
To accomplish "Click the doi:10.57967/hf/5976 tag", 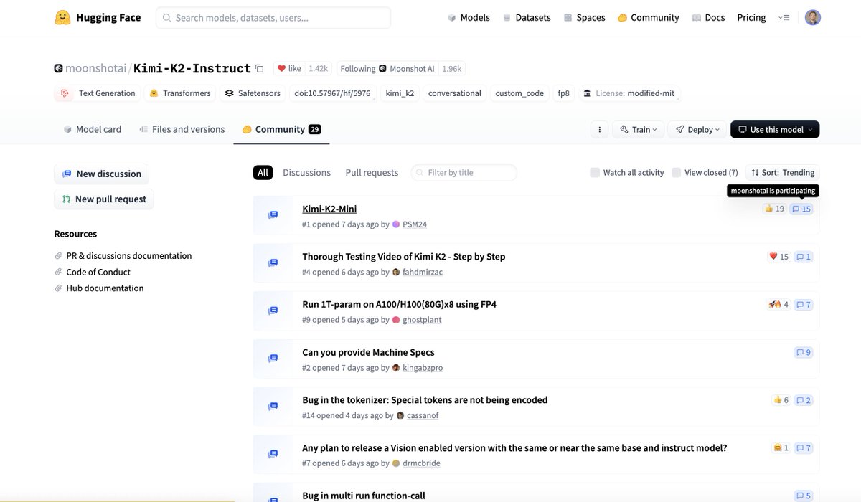I will (x=332, y=93).
